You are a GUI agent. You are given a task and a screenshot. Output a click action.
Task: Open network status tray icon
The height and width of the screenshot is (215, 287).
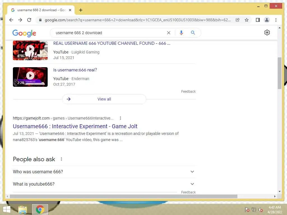click(x=254, y=210)
